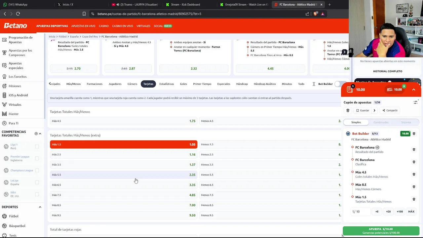423x238 pixels.
Task: Set stake to MÁX
Action: (x=411, y=212)
